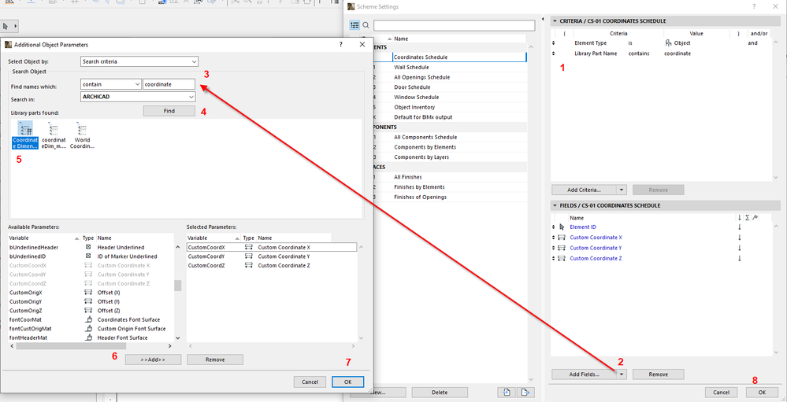The height and width of the screenshot is (402, 787).
Task: Click the sort arrow for Custom Coordinate X field
Action: [739, 238]
